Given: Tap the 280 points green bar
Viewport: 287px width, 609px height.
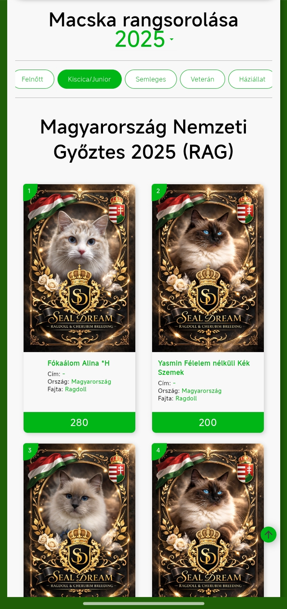Looking at the screenshot, I should pyautogui.click(x=79, y=422).
